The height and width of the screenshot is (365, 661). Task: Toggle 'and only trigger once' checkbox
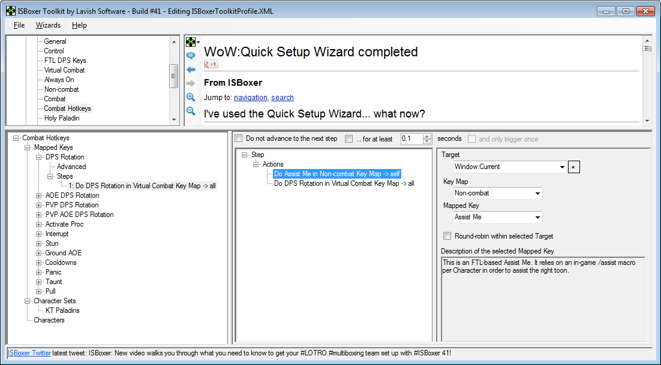tap(471, 139)
